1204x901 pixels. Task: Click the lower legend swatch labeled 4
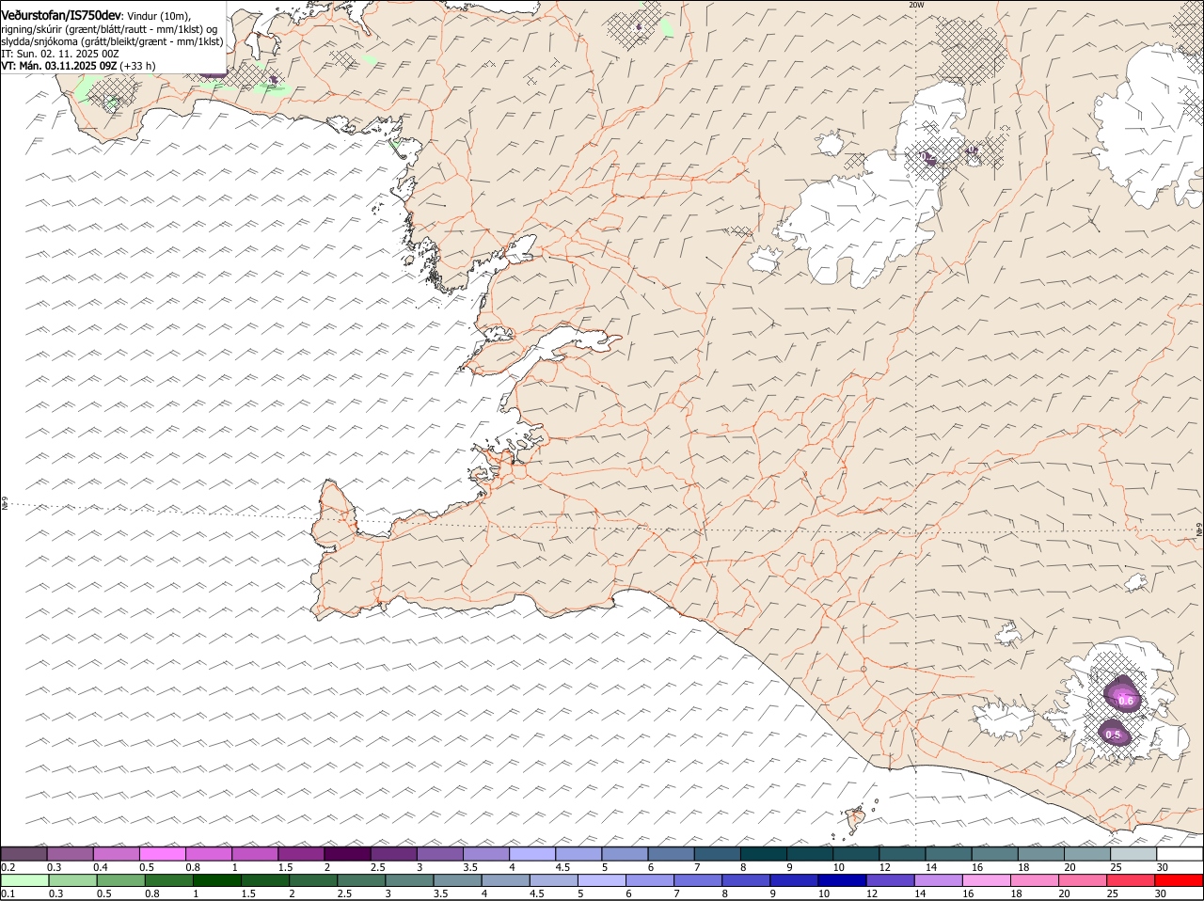pyautogui.click(x=506, y=880)
